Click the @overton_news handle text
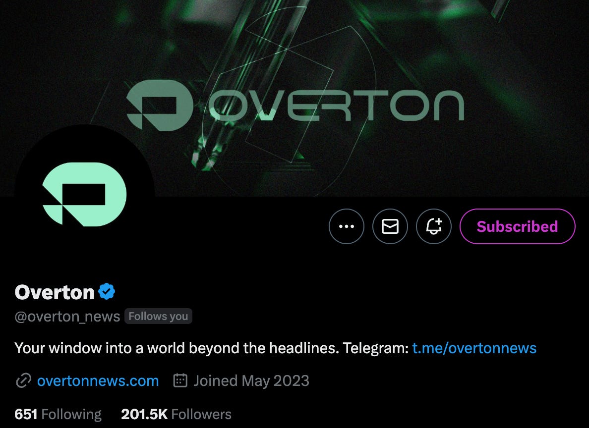The height and width of the screenshot is (428, 589). tap(67, 317)
